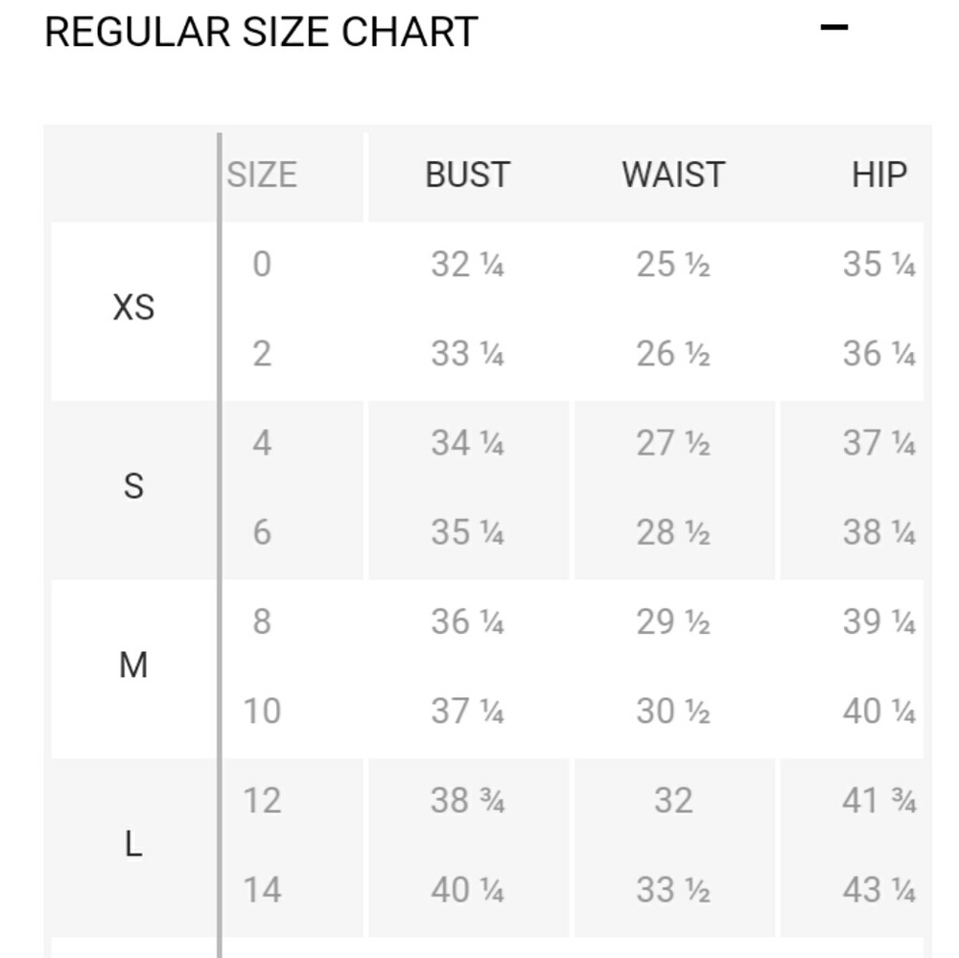Click hip measurement 37 ¼
The height and width of the screenshot is (958, 959).
tap(878, 442)
